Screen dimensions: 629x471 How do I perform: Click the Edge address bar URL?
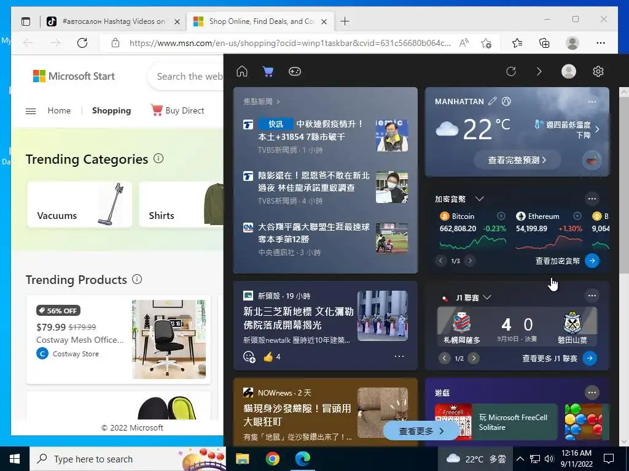[x=290, y=43]
